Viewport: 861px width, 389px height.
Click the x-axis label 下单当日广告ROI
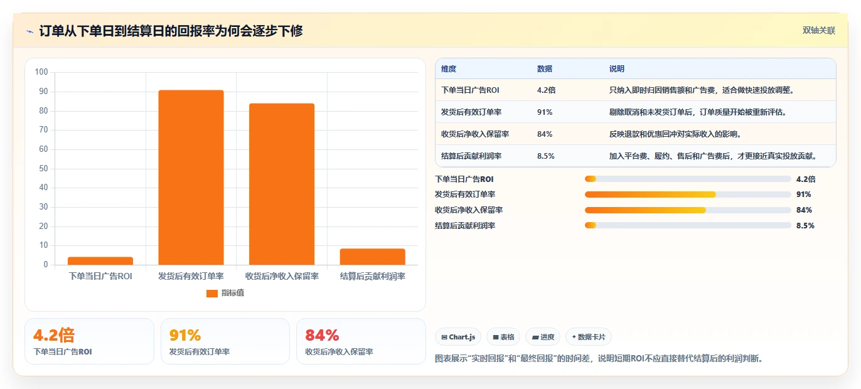click(x=100, y=276)
